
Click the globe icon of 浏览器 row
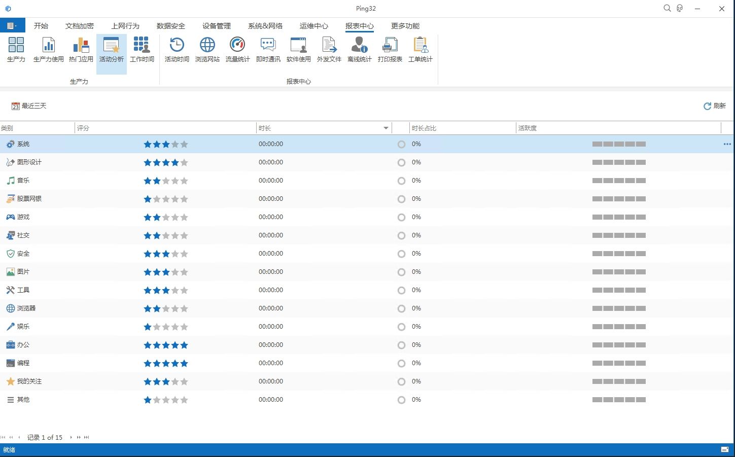10,308
